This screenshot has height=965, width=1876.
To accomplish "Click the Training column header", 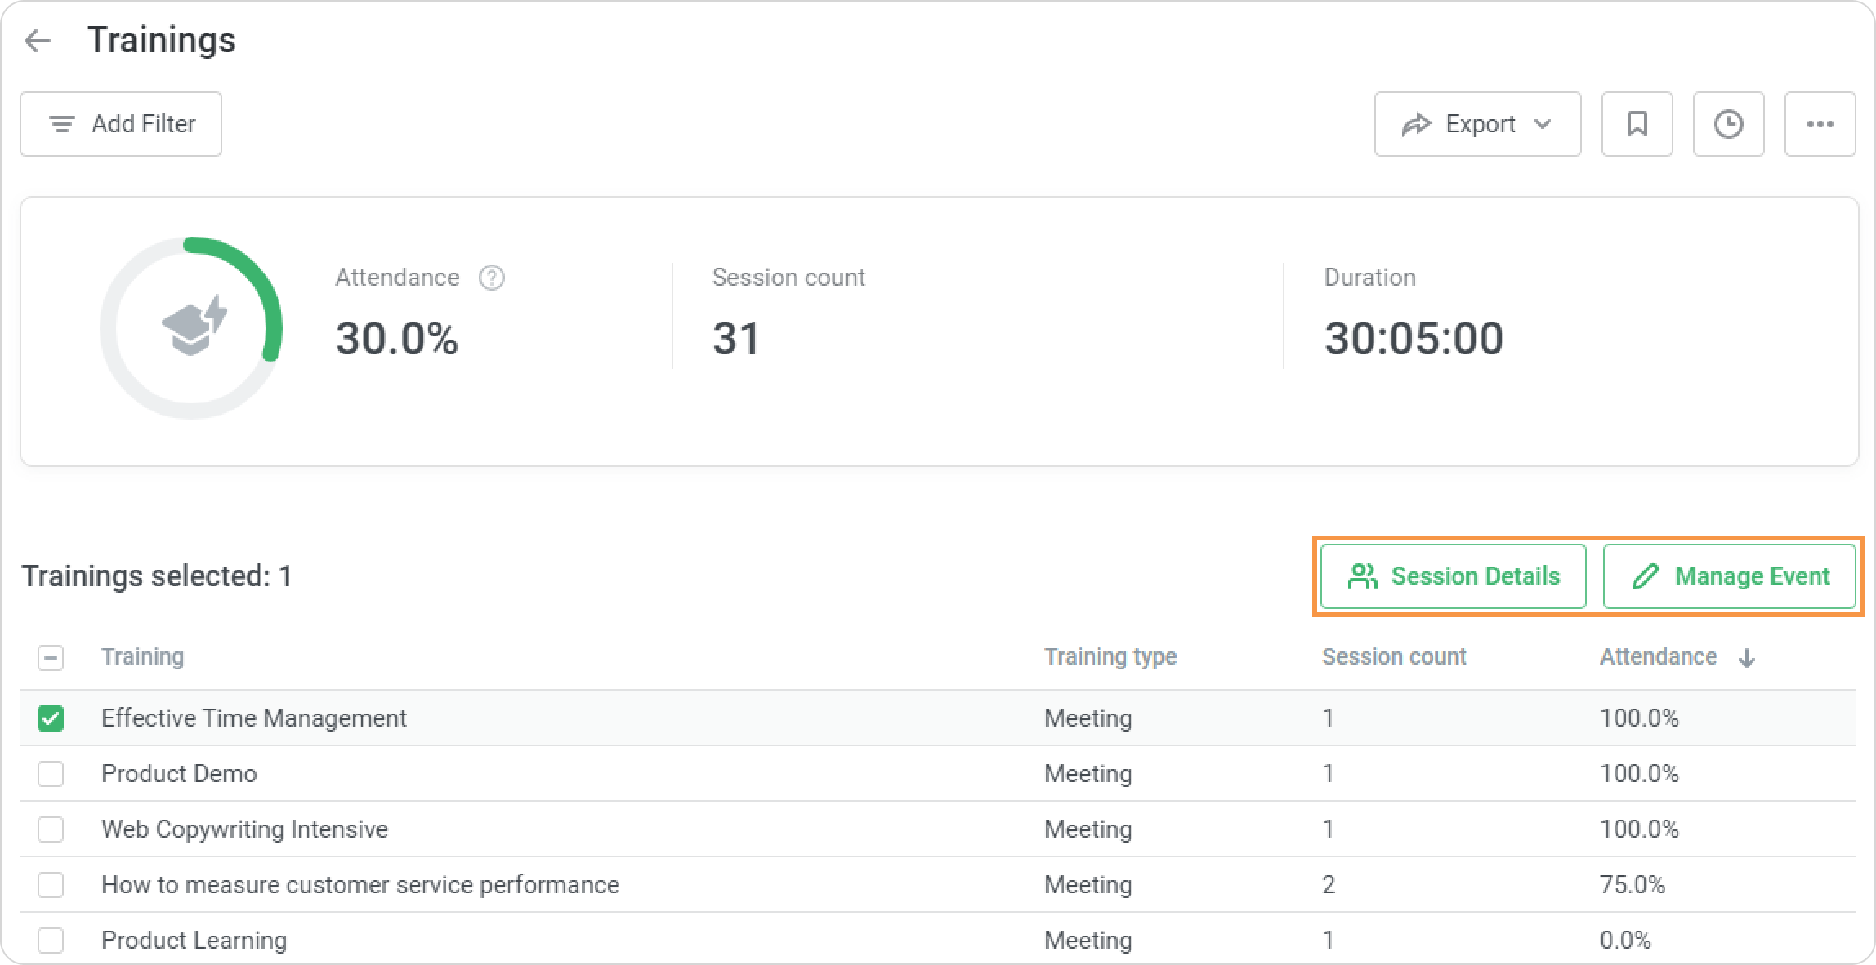I will pyautogui.click(x=142, y=657).
